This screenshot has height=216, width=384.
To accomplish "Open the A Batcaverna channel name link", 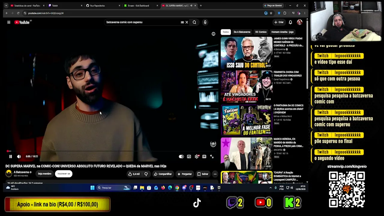I will click(21, 172).
